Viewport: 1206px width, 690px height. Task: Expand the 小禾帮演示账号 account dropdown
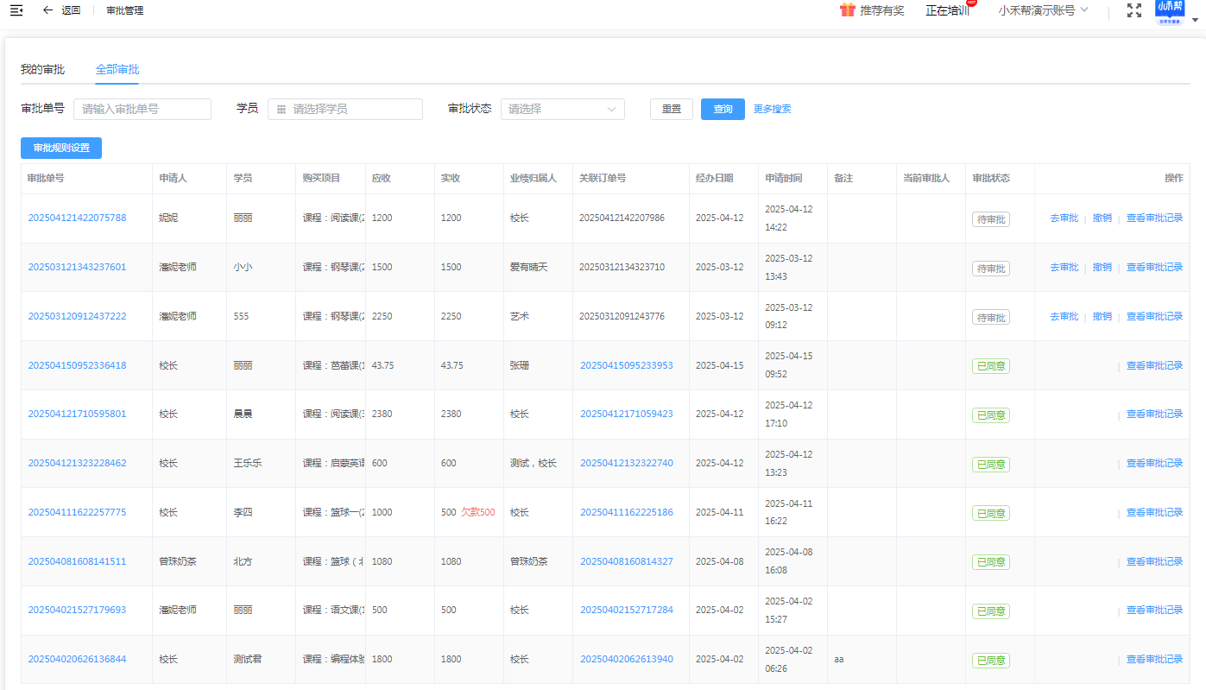(x=1042, y=10)
